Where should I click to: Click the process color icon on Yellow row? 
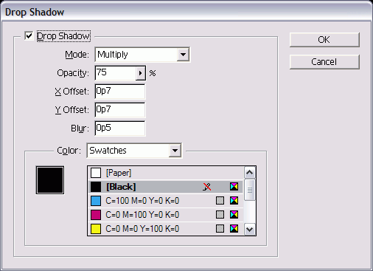point(220,229)
